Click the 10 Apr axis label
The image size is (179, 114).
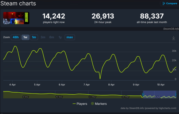click(x=161, y=85)
